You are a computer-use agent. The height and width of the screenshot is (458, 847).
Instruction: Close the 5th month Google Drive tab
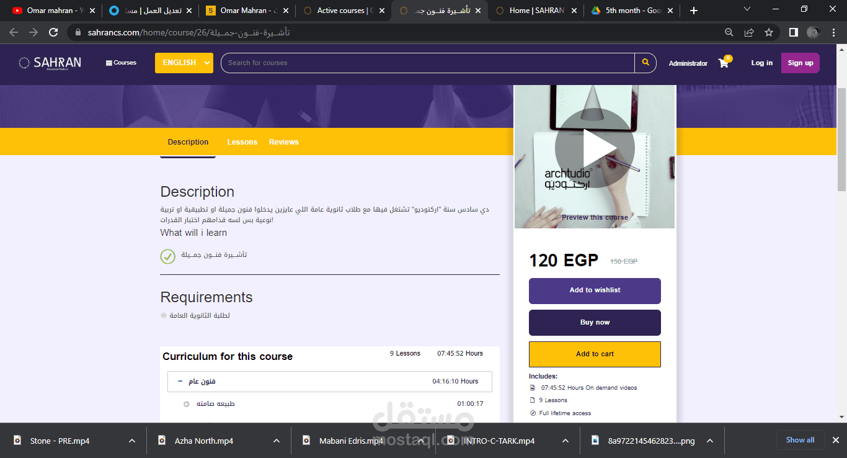(672, 11)
